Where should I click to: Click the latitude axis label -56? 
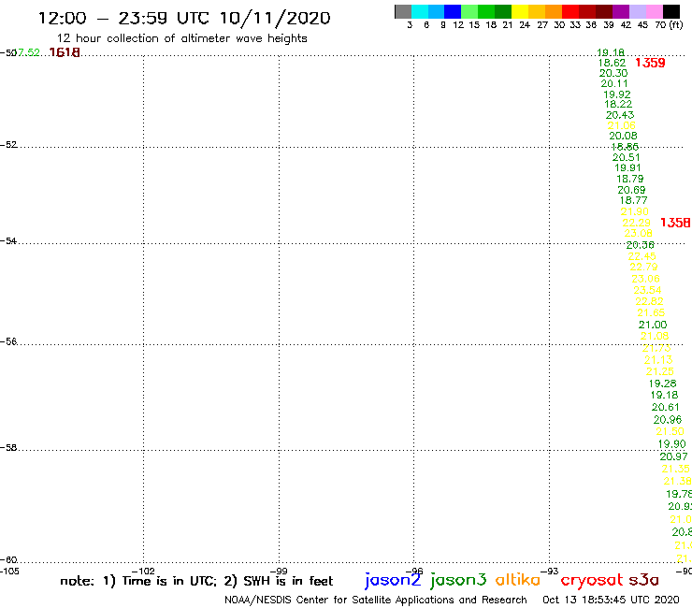click(x=9, y=341)
